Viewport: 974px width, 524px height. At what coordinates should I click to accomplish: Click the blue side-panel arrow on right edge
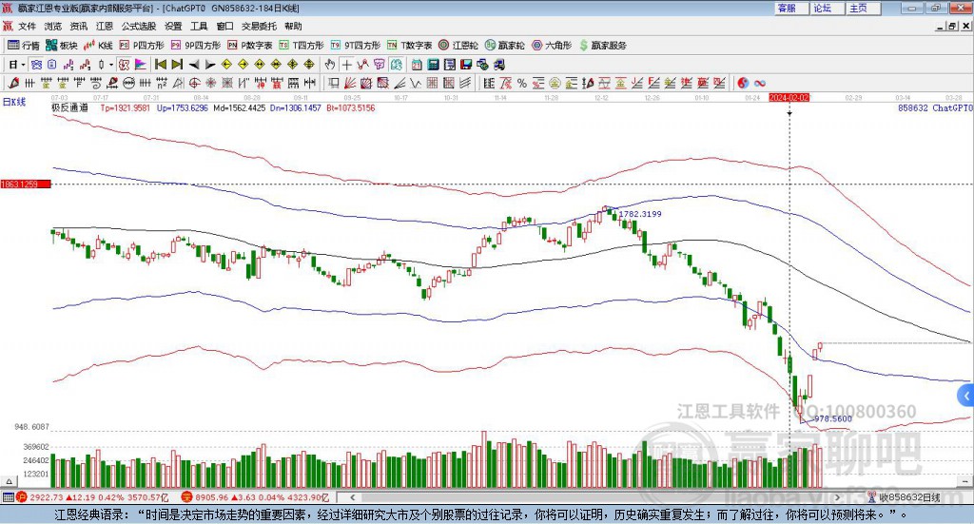pos(966,396)
